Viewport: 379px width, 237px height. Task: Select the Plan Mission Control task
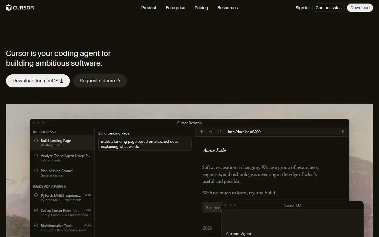pyautogui.click(x=62, y=173)
